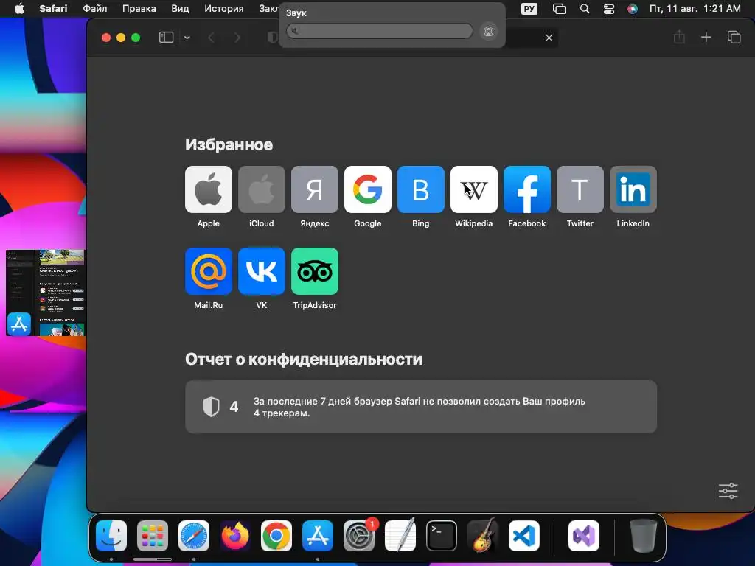
Task: Open Control Center in menu bar
Action: click(608, 9)
